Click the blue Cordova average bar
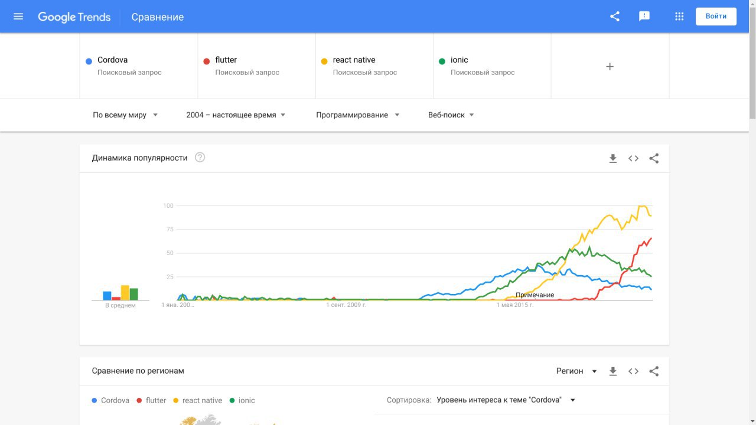756x425 pixels. (x=107, y=296)
